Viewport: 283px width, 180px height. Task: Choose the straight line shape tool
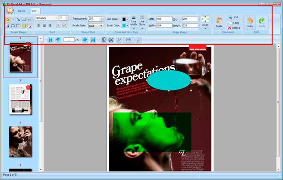[x=13, y=19]
